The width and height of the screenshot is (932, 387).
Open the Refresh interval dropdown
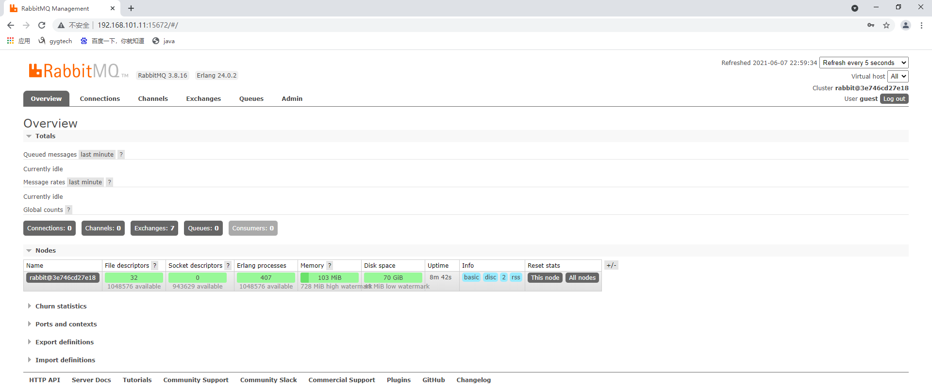coord(864,63)
